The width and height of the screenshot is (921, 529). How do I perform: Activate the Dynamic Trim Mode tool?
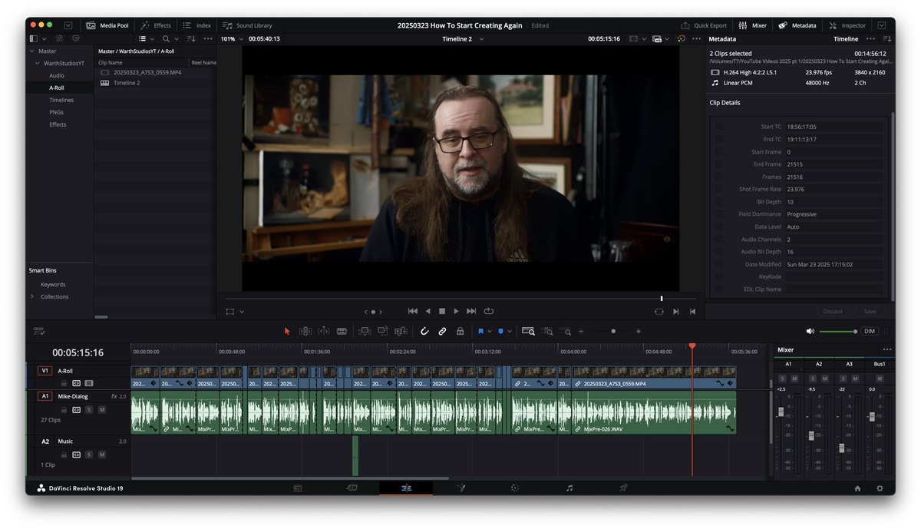pyautogui.click(x=324, y=331)
